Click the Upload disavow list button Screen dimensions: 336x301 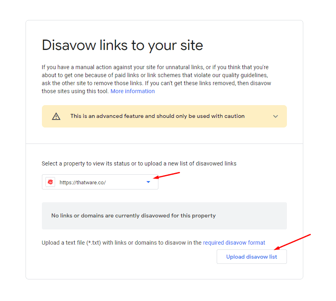tap(252, 257)
